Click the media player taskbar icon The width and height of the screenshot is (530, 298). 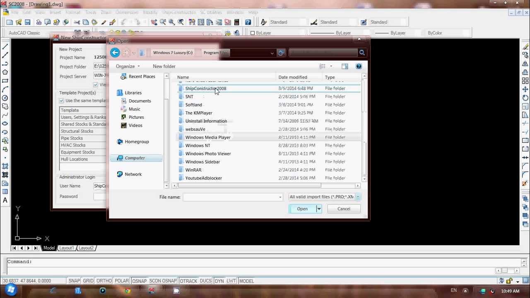(x=102, y=291)
